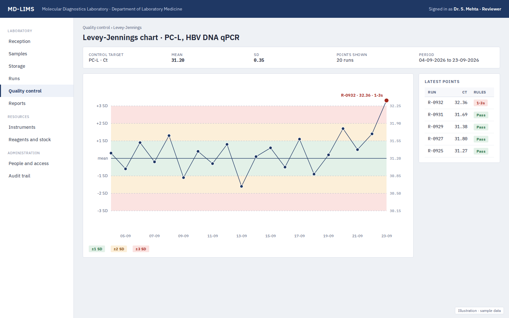Click the ±1 SD legend swatch
This screenshot has width=509, height=318.
coord(97,249)
